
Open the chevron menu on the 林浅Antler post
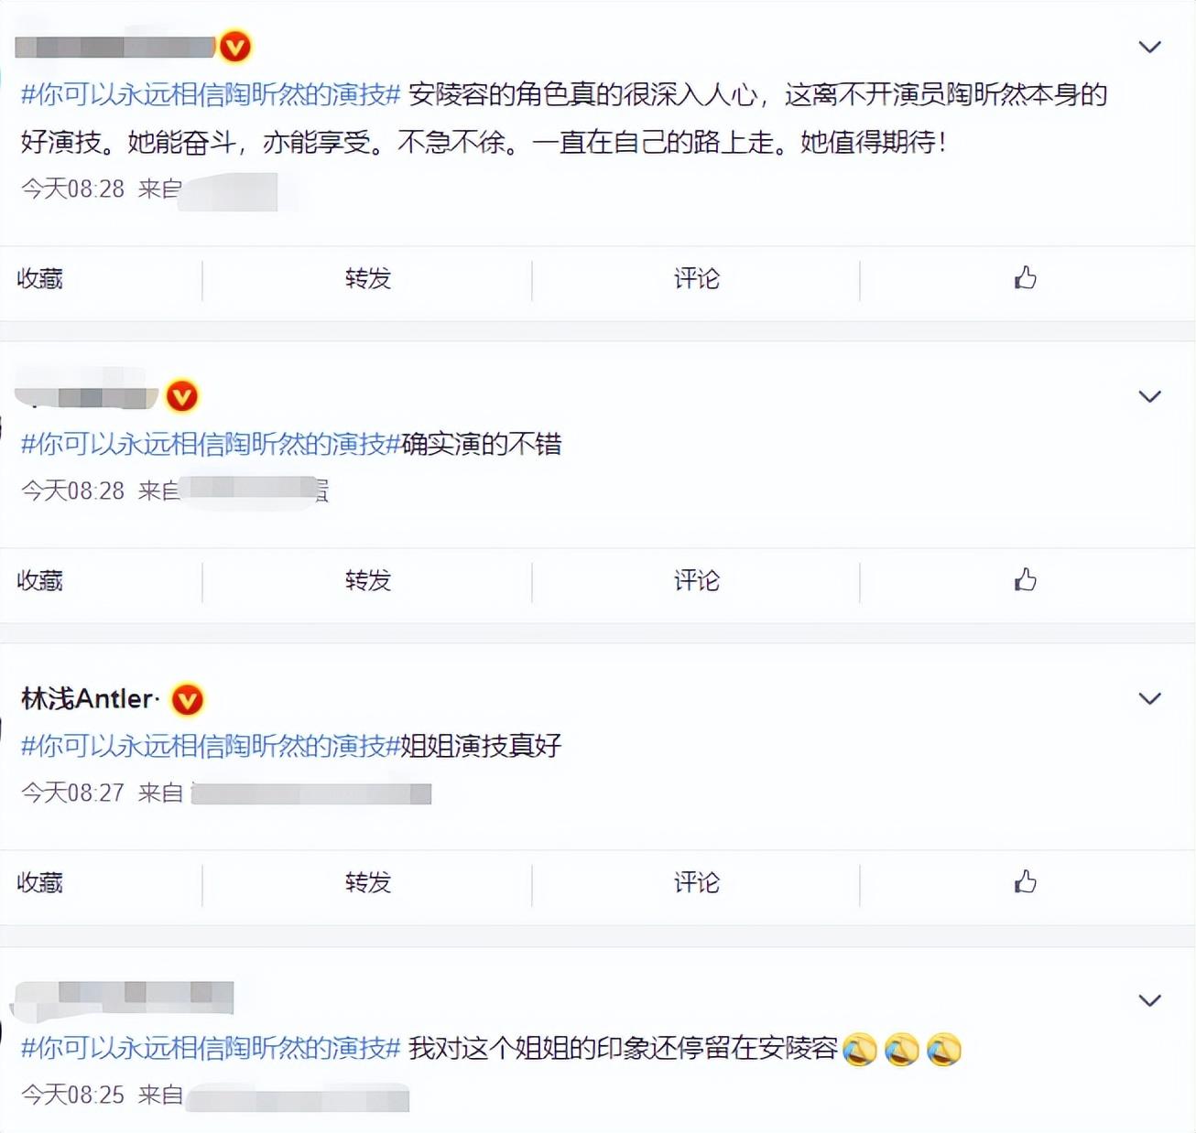coord(1149,698)
